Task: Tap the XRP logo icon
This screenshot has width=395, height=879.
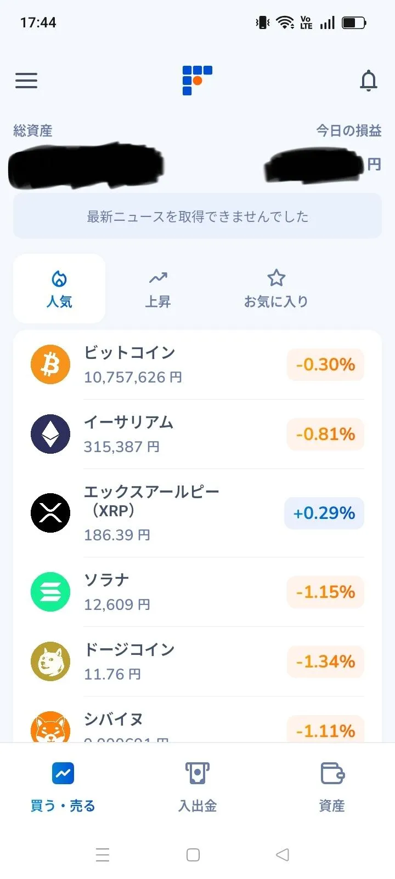Action: (50, 513)
